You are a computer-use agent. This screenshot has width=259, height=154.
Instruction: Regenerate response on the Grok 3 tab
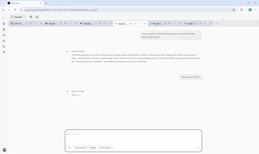click(x=196, y=24)
